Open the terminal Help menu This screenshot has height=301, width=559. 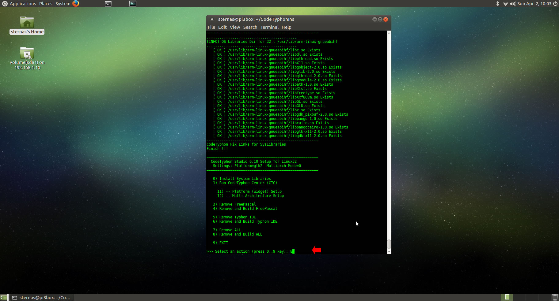(287, 27)
